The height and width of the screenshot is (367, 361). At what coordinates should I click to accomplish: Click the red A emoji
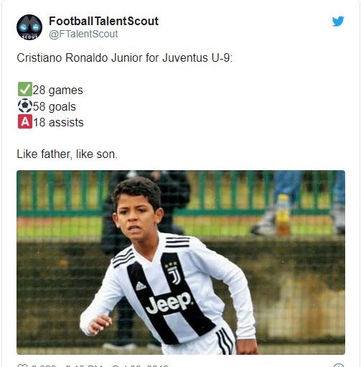pyautogui.click(x=25, y=121)
